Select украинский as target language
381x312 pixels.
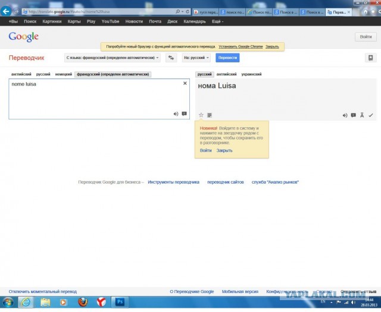tap(251, 74)
